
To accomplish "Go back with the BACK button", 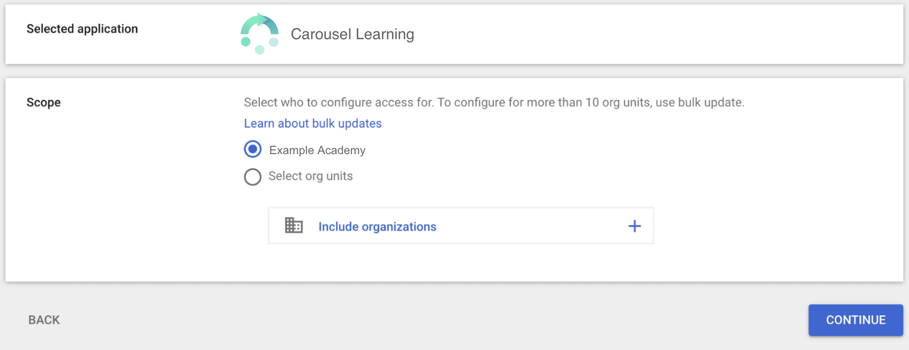I will click(44, 320).
